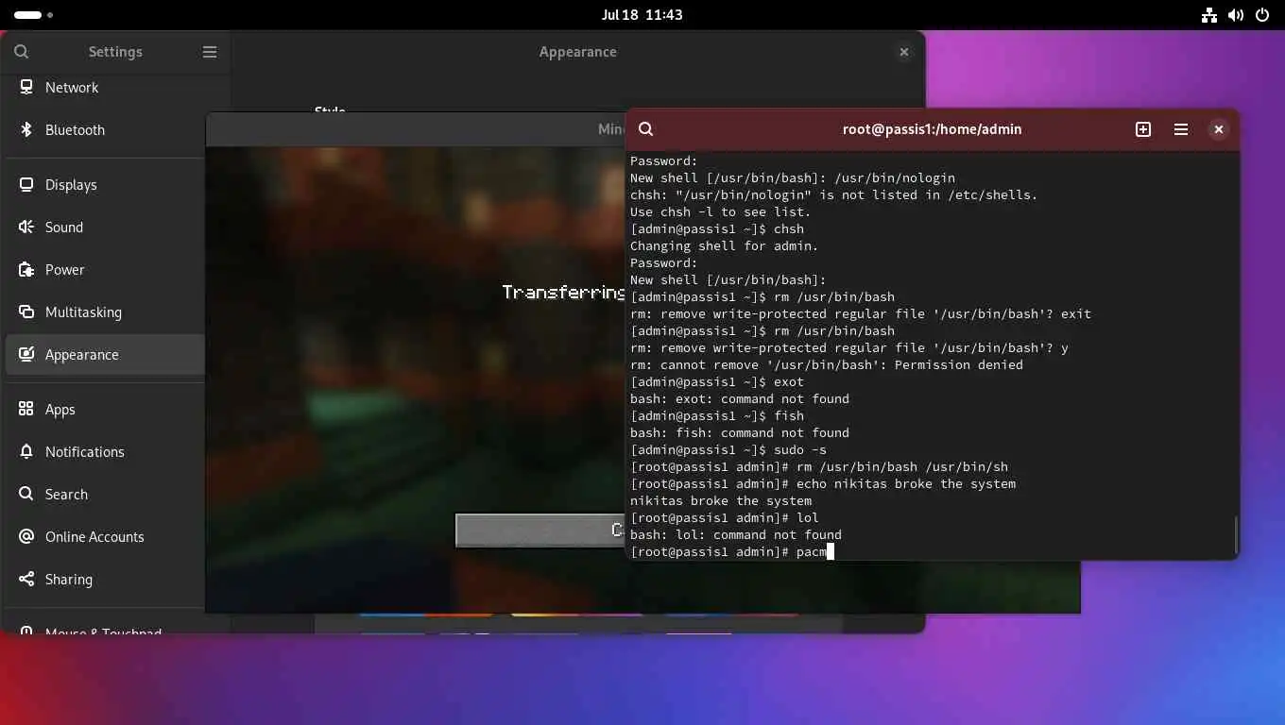Click the Sound speaker icon in sidebar

pos(26,227)
